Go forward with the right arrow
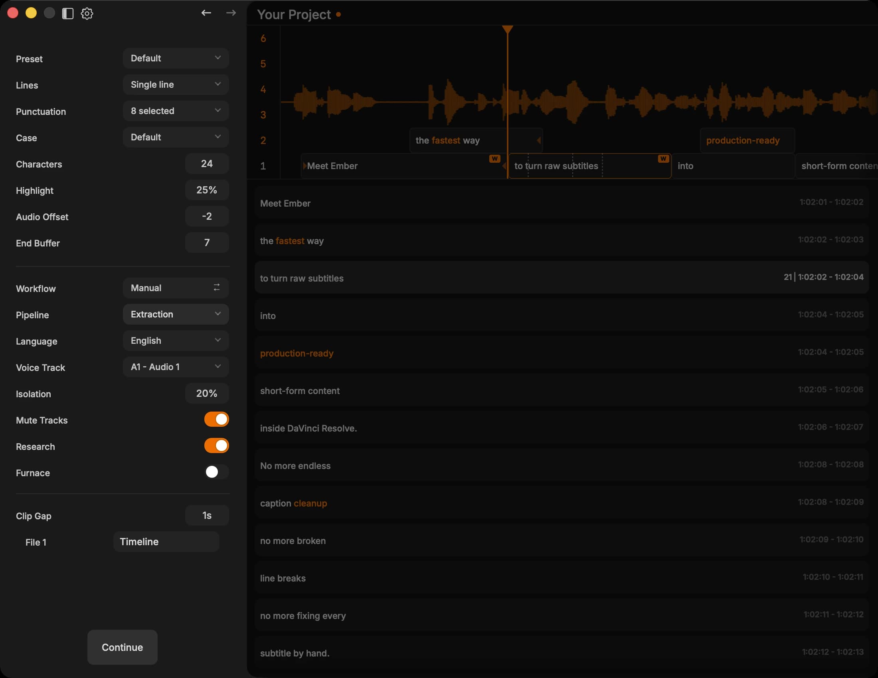 click(x=231, y=13)
